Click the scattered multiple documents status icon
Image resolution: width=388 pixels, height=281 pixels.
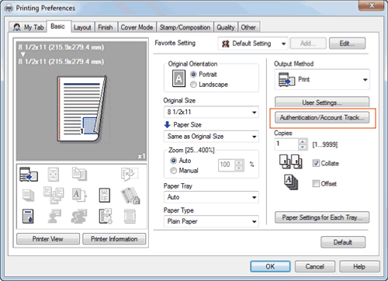[54, 195]
